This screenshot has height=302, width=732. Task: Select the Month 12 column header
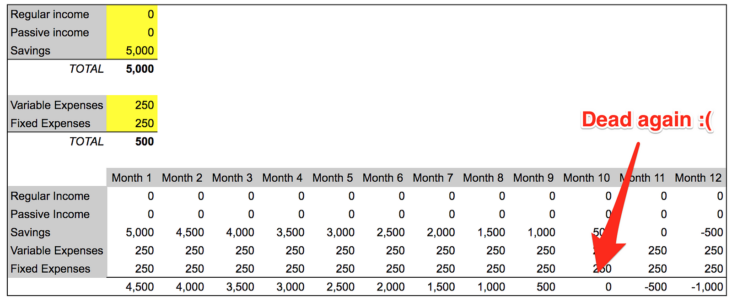click(x=698, y=178)
